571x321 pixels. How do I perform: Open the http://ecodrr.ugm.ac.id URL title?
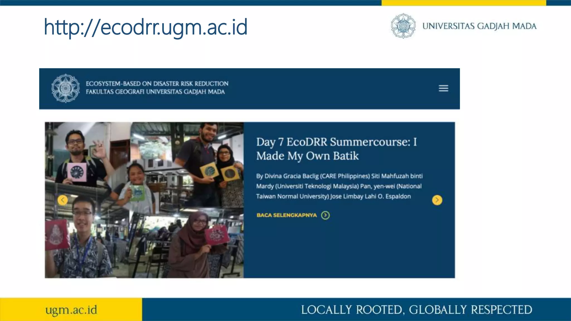point(146,27)
